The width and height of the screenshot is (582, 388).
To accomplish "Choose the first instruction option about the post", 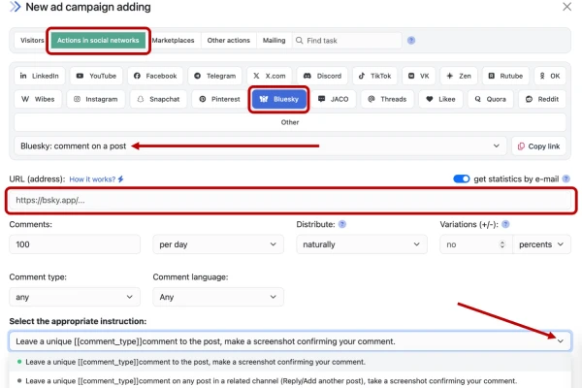I will click(290, 362).
